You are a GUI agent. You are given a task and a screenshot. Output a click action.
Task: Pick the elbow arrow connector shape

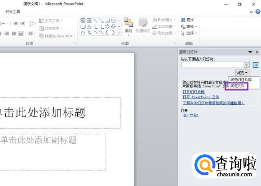tap(101, 27)
